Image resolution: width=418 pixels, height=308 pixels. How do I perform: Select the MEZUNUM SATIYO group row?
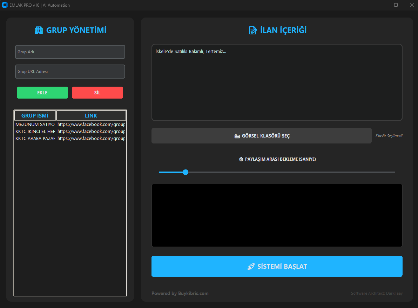coord(35,125)
